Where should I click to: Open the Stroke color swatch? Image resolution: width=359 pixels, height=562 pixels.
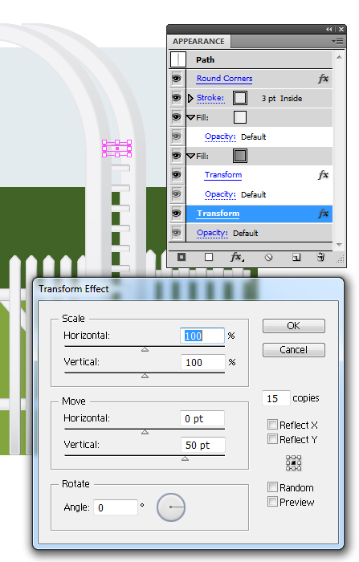[x=240, y=97]
